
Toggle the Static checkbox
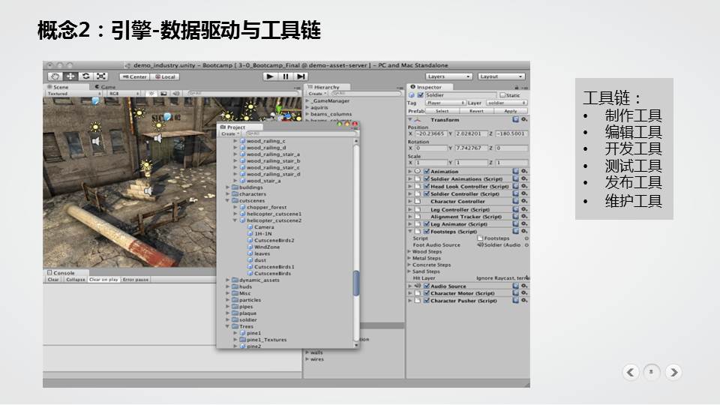point(502,95)
